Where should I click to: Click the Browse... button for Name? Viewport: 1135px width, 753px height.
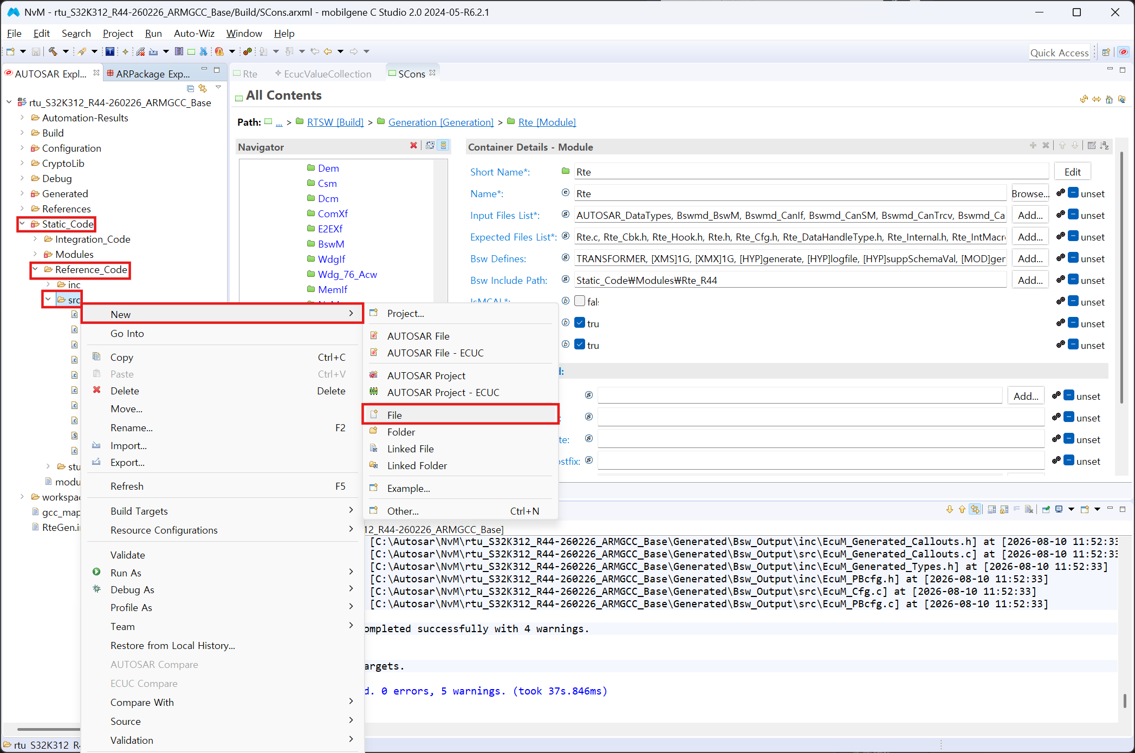point(1030,193)
